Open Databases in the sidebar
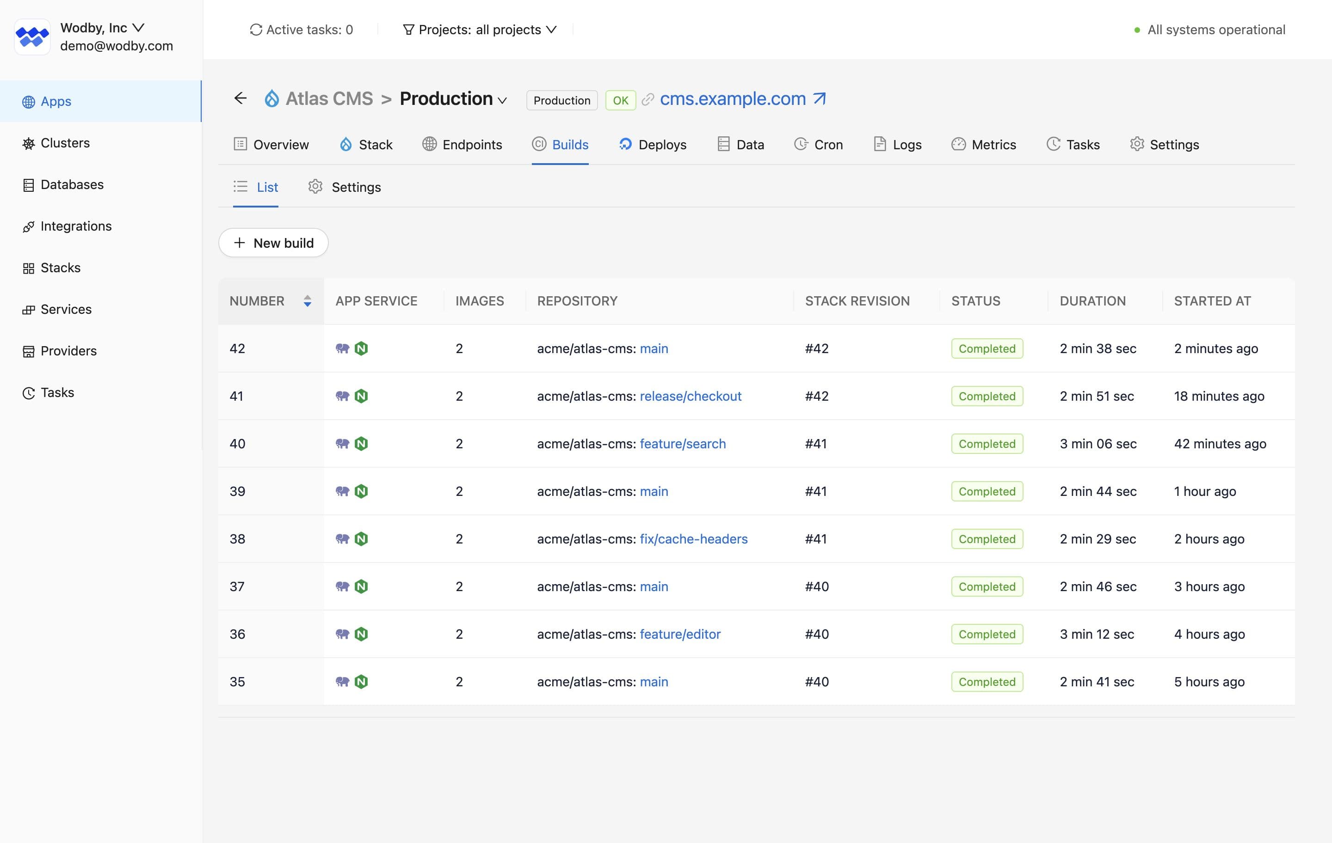1332x843 pixels. coord(101,184)
